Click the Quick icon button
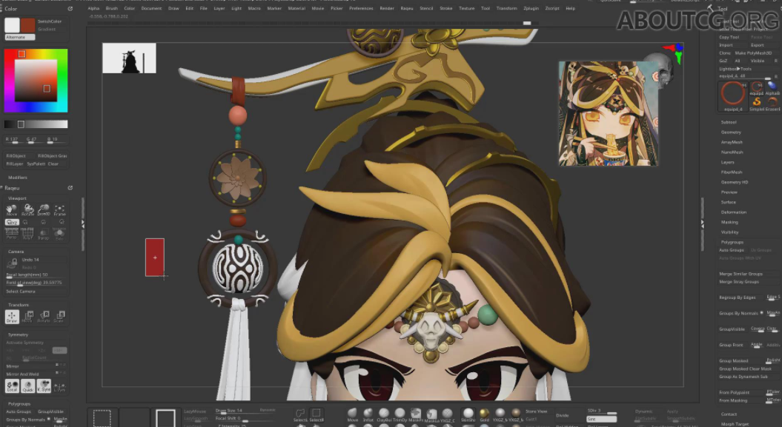The image size is (782, 427). tap(28, 386)
